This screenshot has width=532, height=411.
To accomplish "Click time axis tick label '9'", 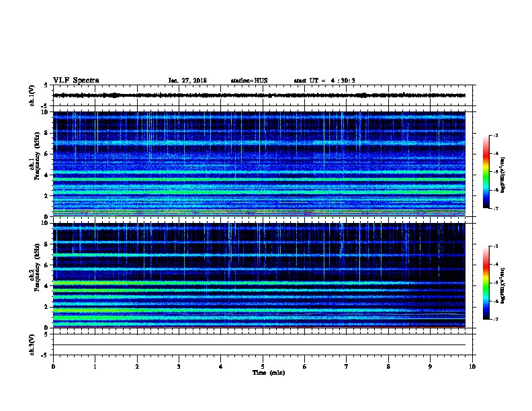I will click(x=430, y=367).
